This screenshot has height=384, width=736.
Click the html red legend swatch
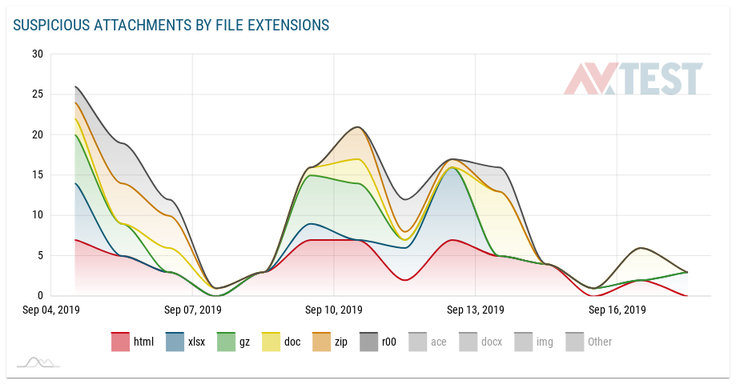pos(120,342)
